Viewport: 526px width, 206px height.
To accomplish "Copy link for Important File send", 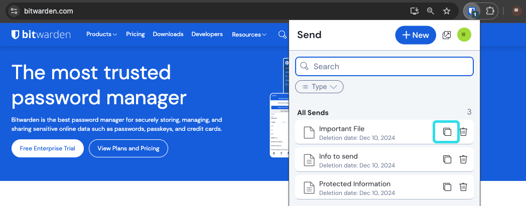I will pyautogui.click(x=447, y=132).
